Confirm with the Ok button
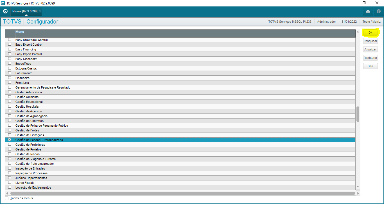 pos(370,33)
